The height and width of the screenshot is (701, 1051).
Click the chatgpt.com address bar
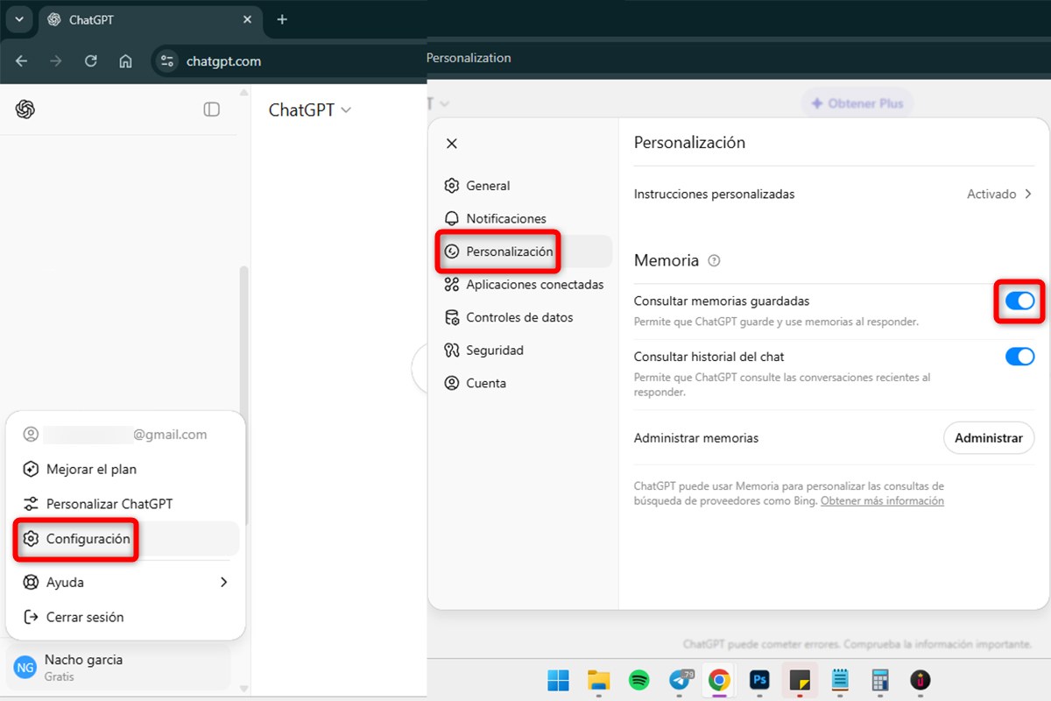point(289,61)
